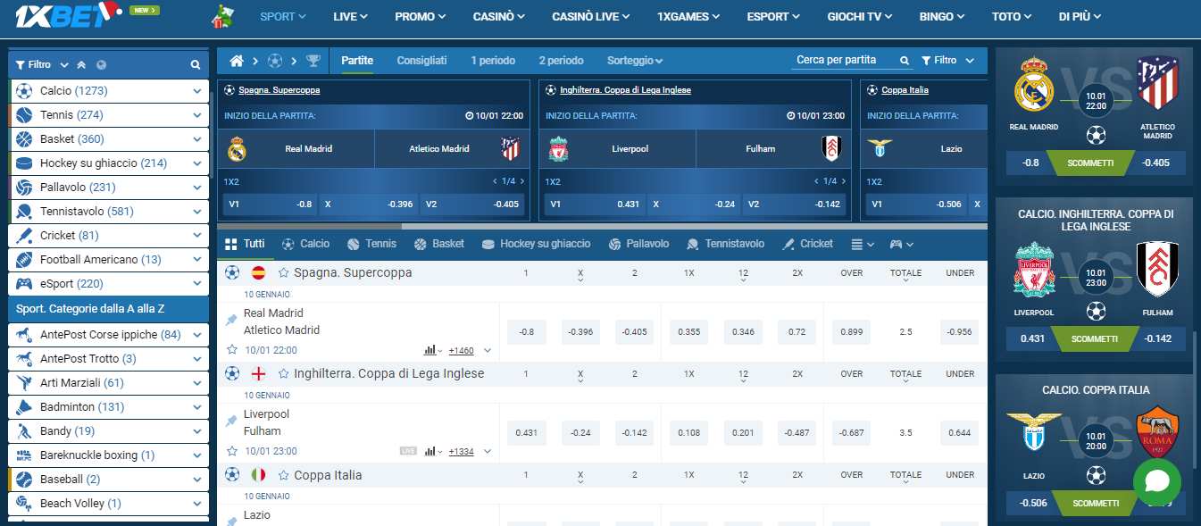1201x526 pixels.
Task: Click next arrow beside 1/4 on Real Madrid card
Action: tap(522, 181)
